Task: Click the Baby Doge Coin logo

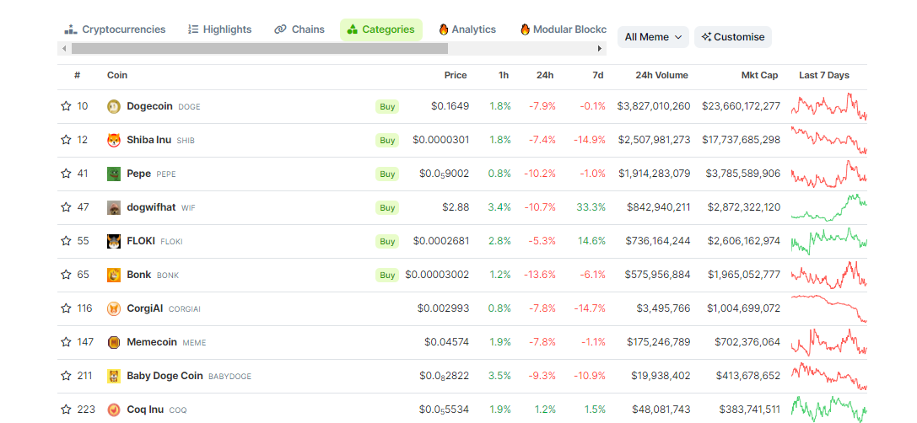Action: [x=114, y=376]
